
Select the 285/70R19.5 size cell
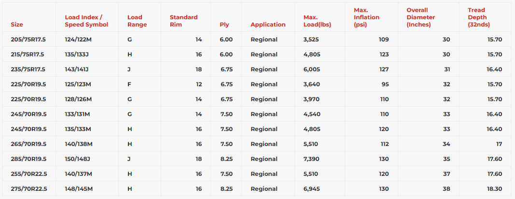pos(28,159)
